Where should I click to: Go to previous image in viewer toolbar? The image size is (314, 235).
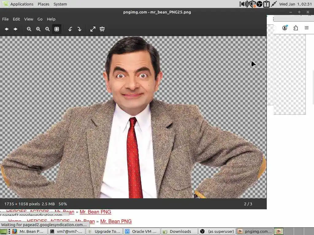pos(6,29)
